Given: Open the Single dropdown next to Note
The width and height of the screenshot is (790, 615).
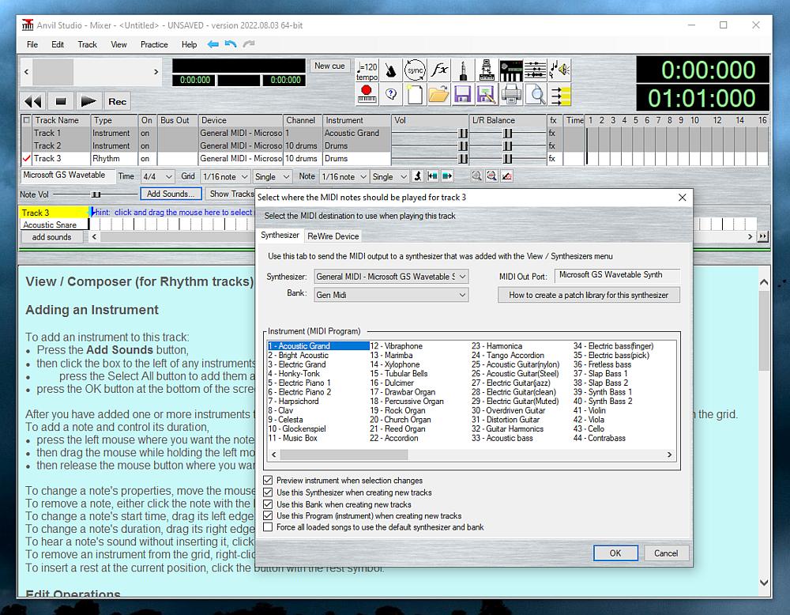Looking at the screenshot, I should 389,176.
